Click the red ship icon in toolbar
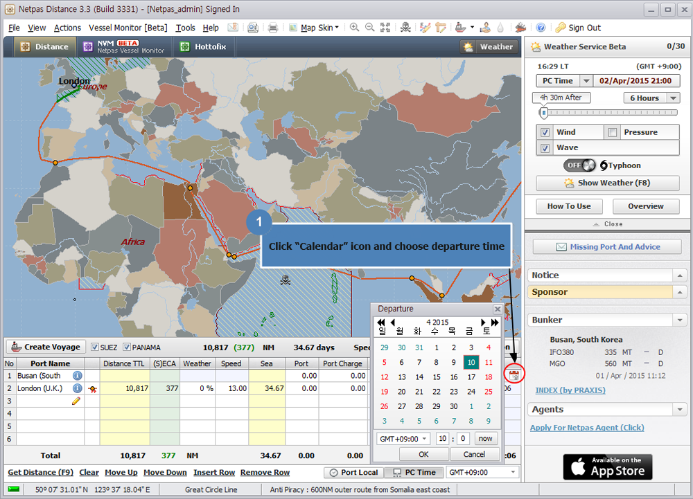This screenshot has height=499, width=693. tap(520, 28)
